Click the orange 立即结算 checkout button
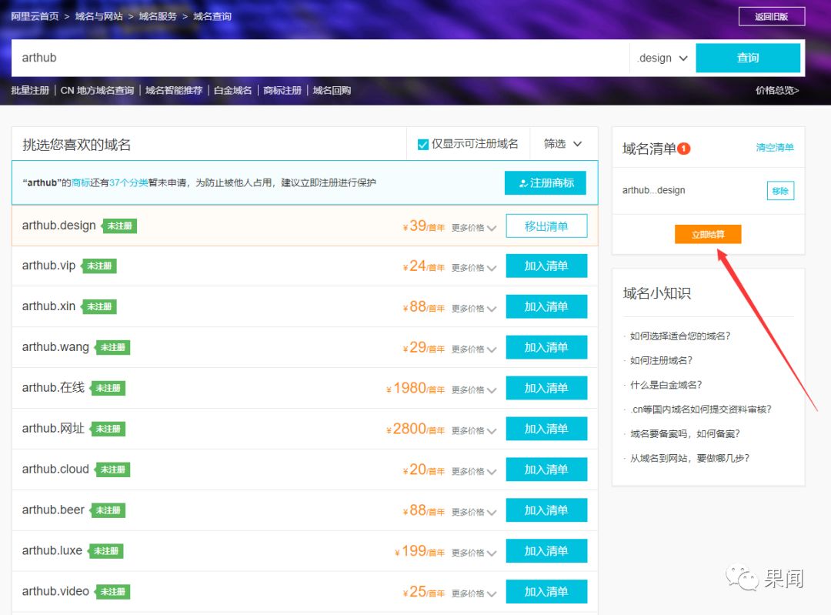Image resolution: width=831 pixels, height=615 pixels. 708,234
